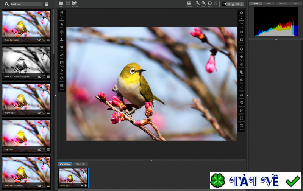
Task: Zoom out of the photo
Action: pos(203,3)
